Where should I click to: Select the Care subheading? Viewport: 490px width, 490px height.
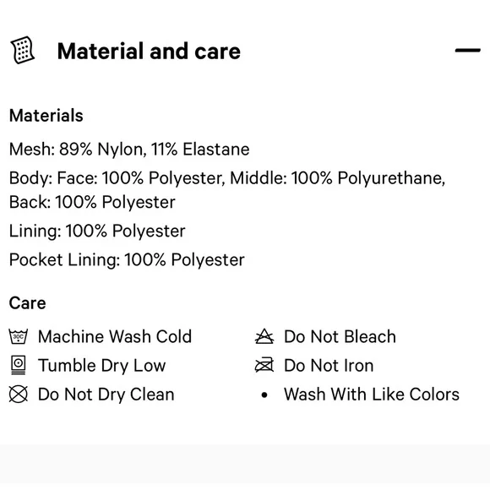point(28,303)
